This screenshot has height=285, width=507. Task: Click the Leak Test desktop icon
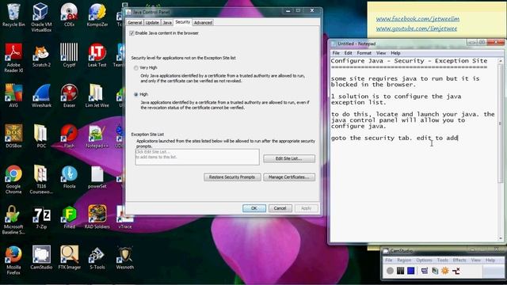(x=97, y=55)
